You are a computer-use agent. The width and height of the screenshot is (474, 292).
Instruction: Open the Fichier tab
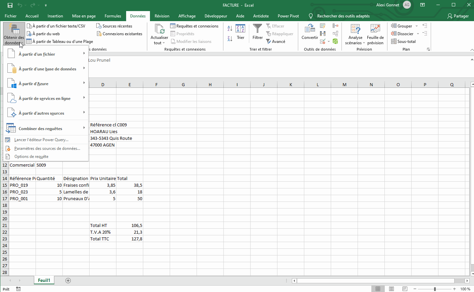click(11, 16)
